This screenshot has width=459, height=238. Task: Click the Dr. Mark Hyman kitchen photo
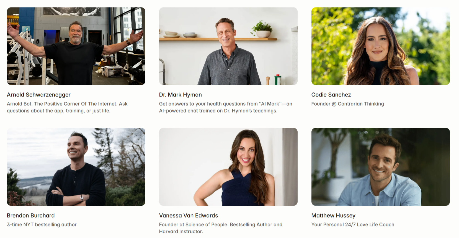pos(228,46)
